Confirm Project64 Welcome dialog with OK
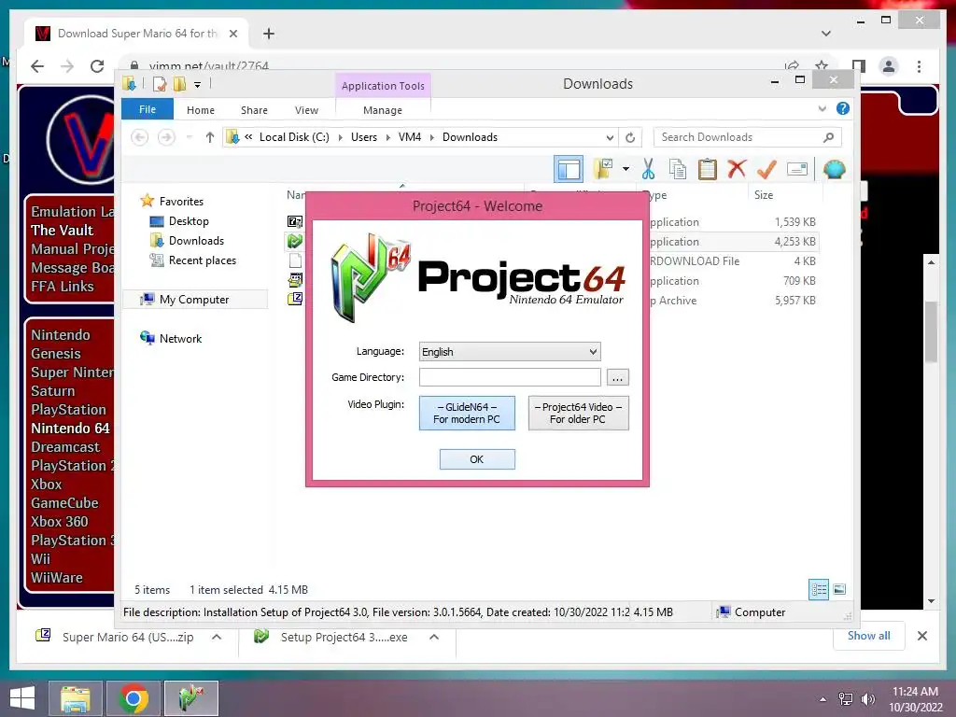Screen dimensions: 956x717 pos(477,459)
